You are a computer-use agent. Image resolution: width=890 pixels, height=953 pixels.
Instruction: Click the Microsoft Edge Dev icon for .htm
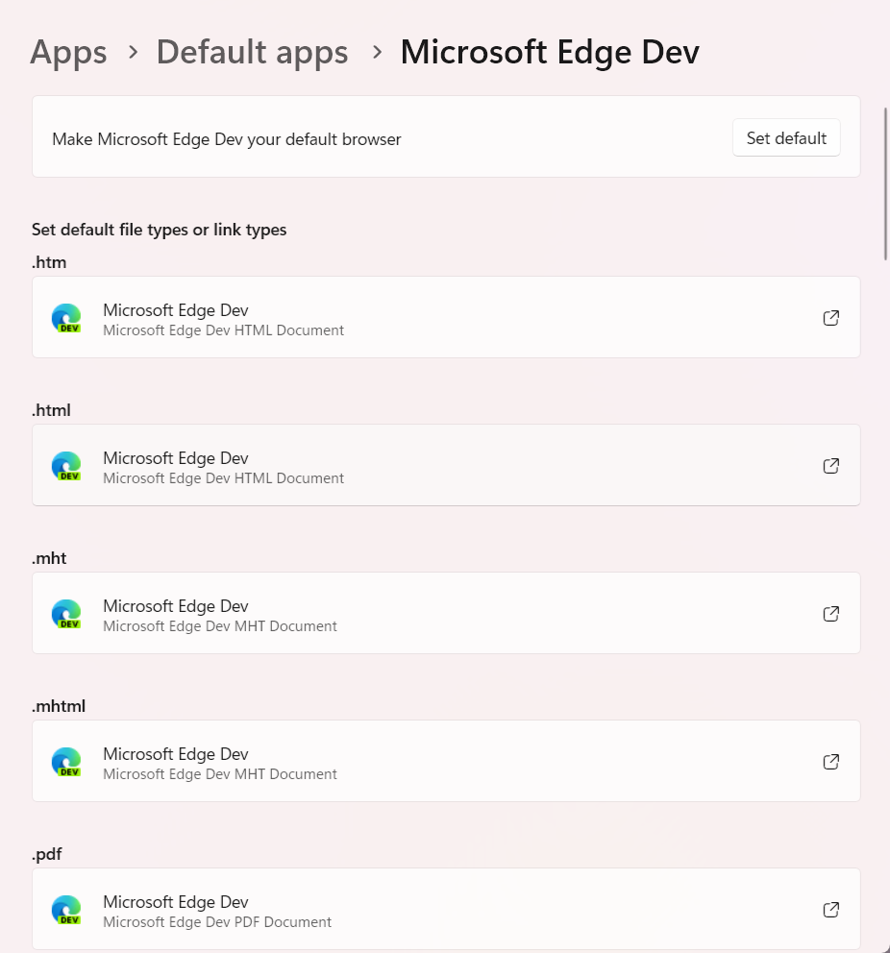tap(66, 318)
